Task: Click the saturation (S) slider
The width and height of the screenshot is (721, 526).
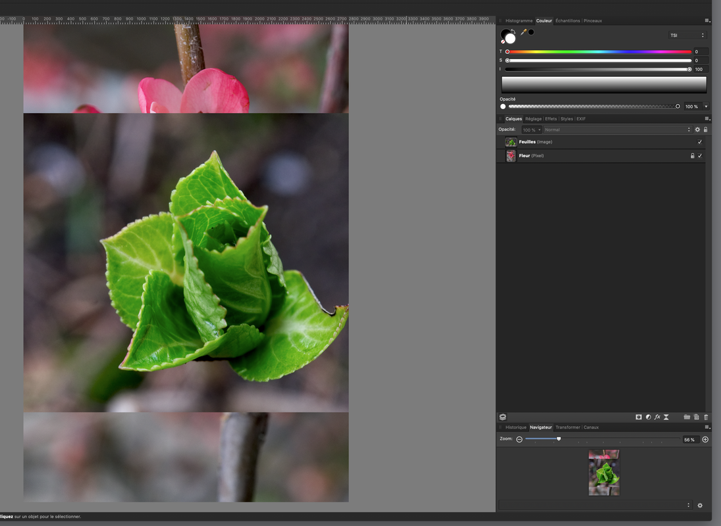Action: click(x=599, y=60)
